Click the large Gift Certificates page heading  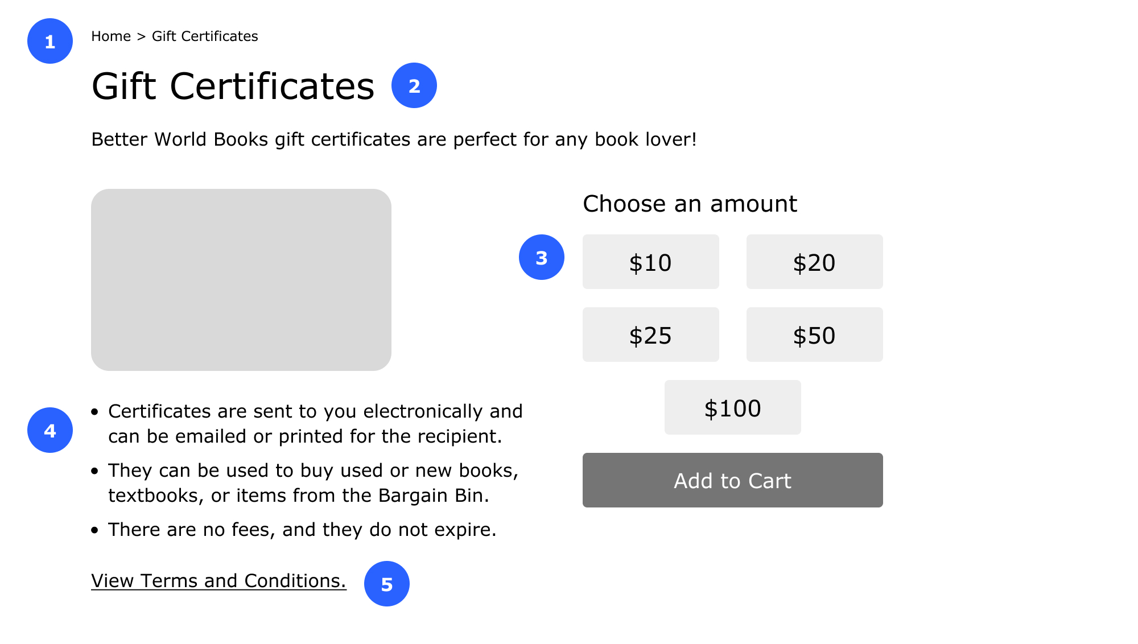[233, 86]
